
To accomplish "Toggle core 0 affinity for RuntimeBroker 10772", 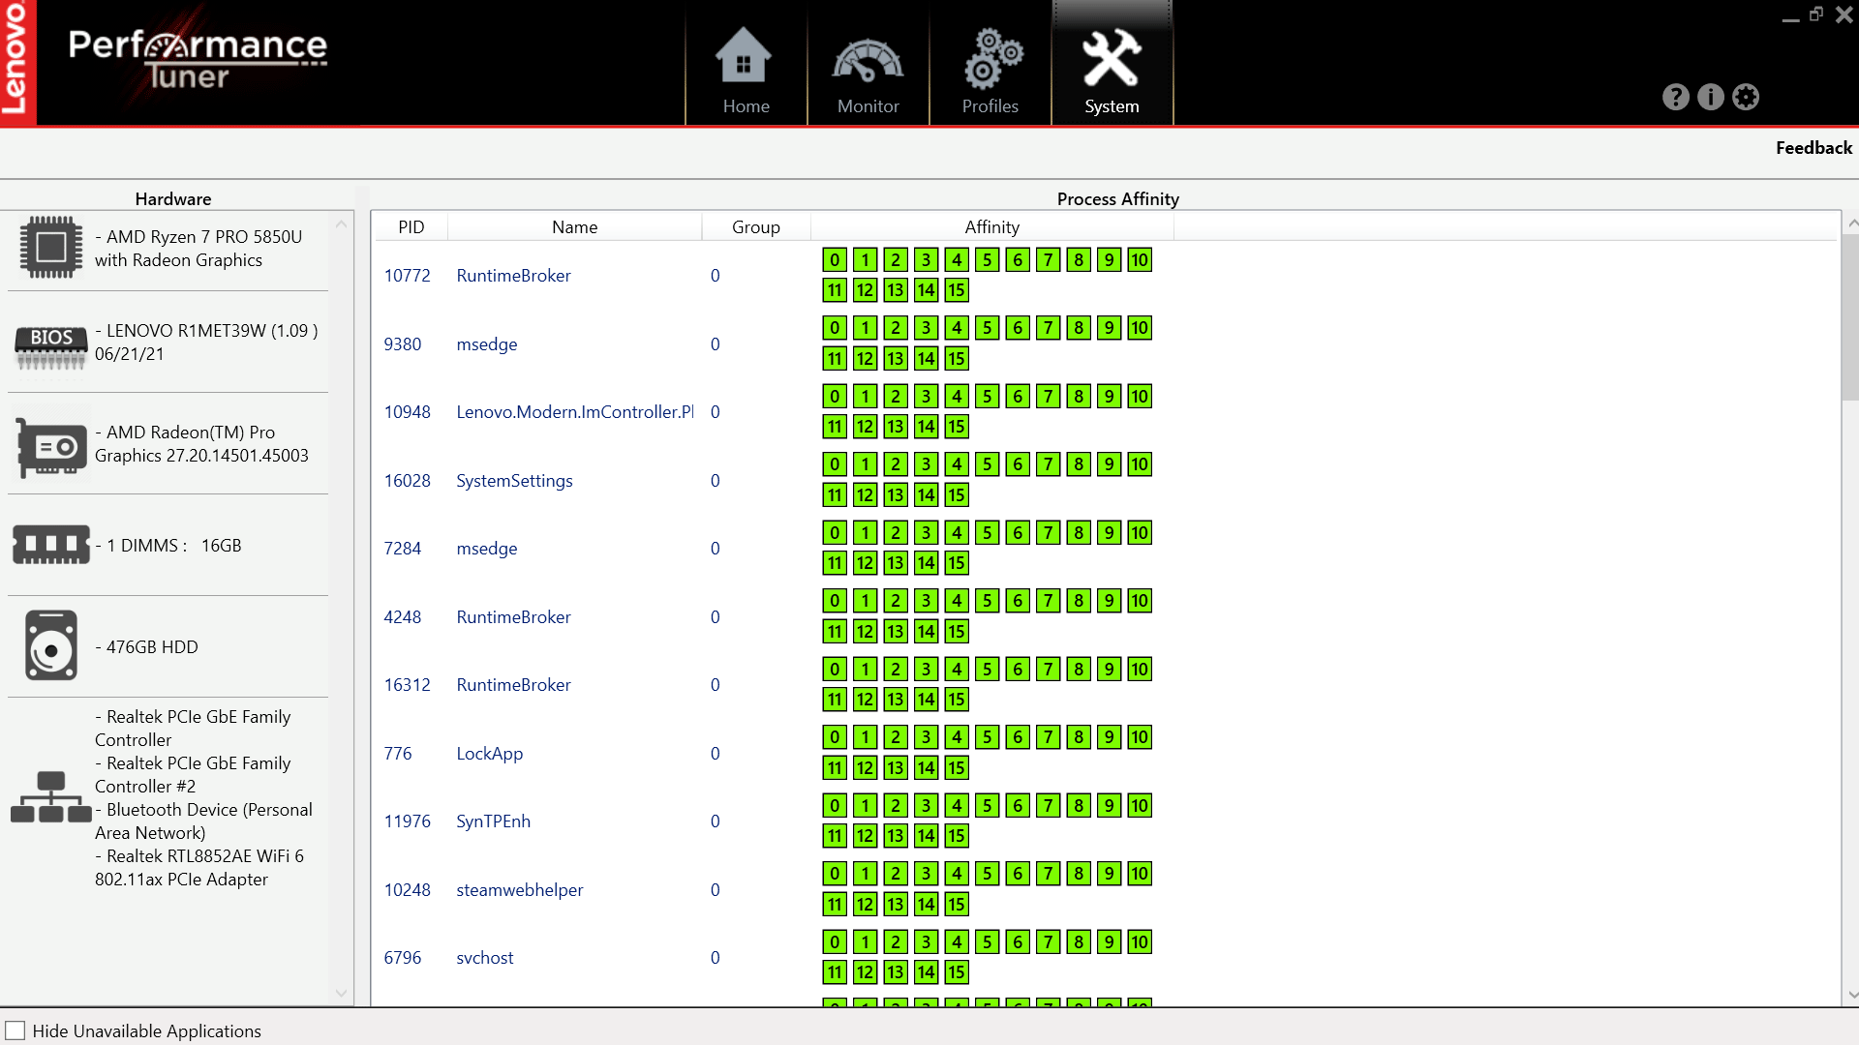I will coord(835,259).
